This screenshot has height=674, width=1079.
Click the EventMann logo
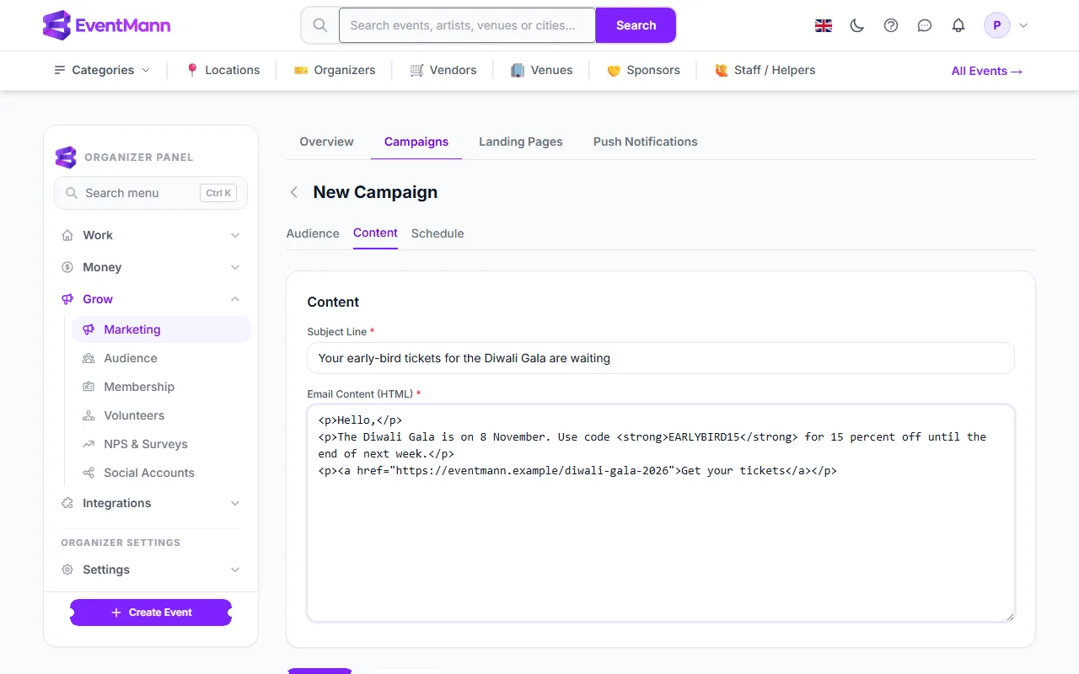[106, 25]
